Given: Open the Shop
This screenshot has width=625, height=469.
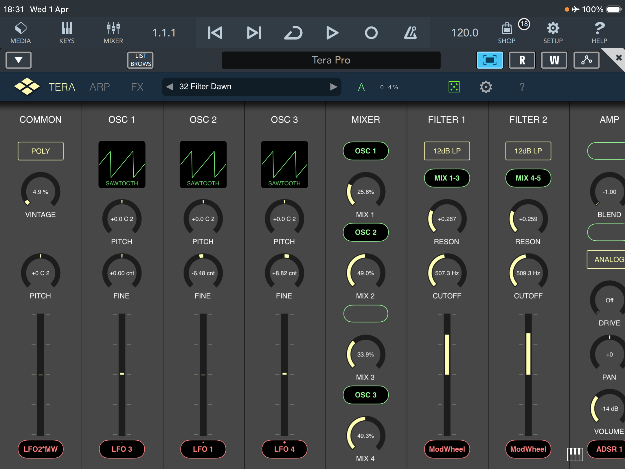Looking at the screenshot, I should (507, 33).
